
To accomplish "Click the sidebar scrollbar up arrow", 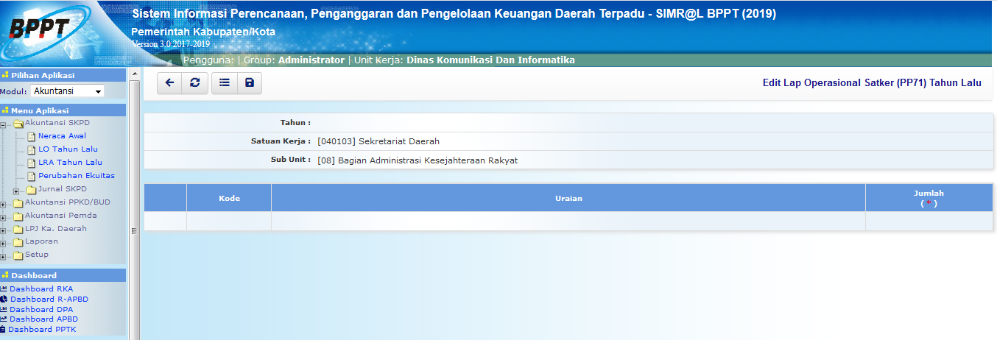I will 134,74.
